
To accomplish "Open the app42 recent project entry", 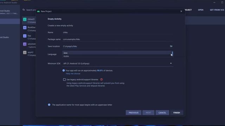I will (x=29, y=54).
